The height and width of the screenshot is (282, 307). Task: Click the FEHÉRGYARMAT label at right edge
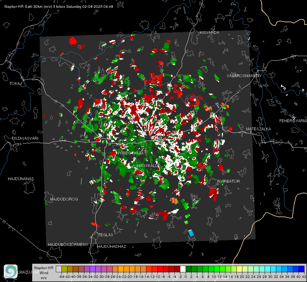point(293,121)
